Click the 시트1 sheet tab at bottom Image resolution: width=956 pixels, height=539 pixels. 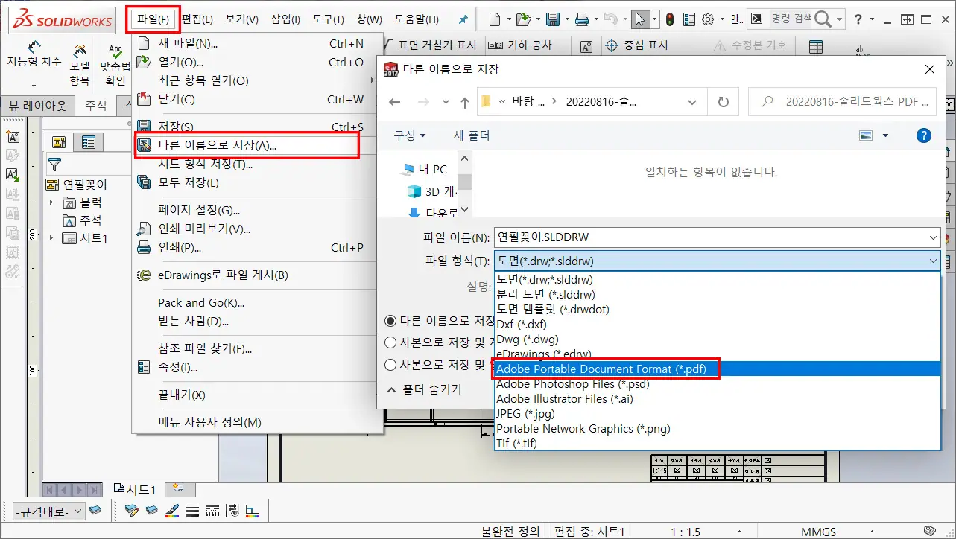pyautogui.click(x=135, y=489)
